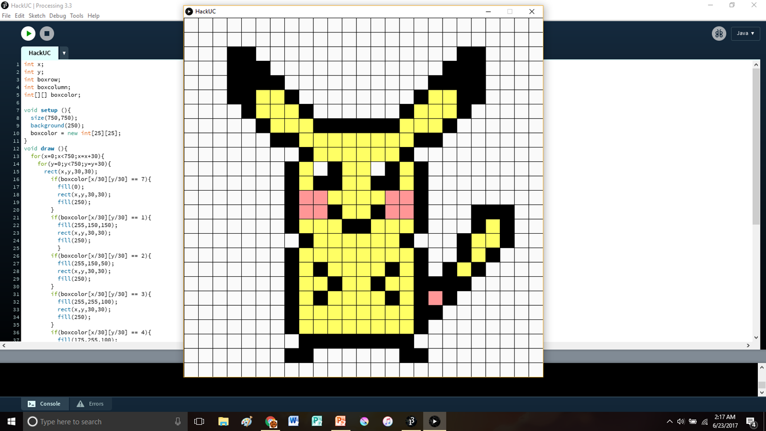Run the sketch with the Play button

pos(28,33)
